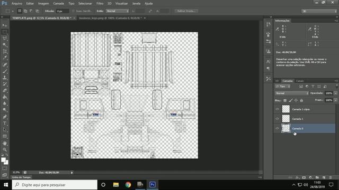This screenshot has width=339, height=190.
Task: Select the Pen tool
Action: 5,117
